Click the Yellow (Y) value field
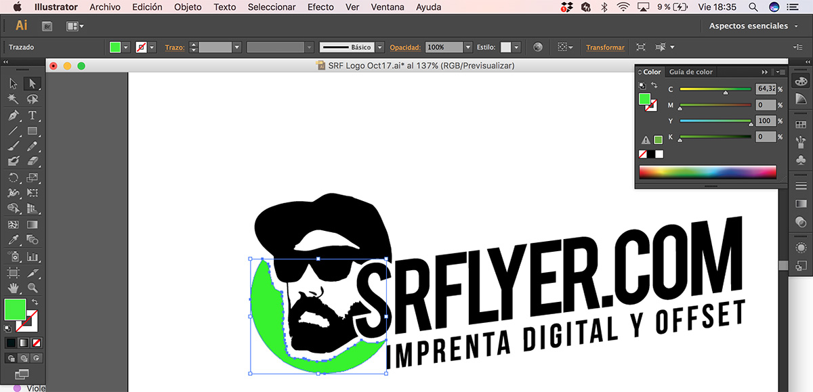Screen dimensions: 813x392 (766, 121)
